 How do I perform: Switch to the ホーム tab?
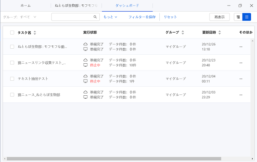click(26, 6)
